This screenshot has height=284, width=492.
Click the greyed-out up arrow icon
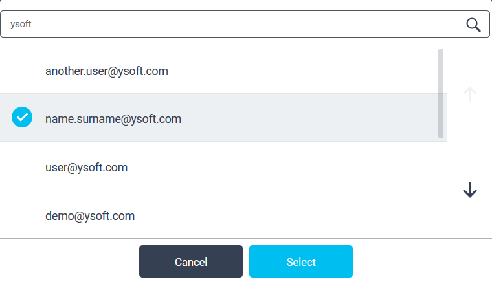pyautogui.click(x=470, y=94)
